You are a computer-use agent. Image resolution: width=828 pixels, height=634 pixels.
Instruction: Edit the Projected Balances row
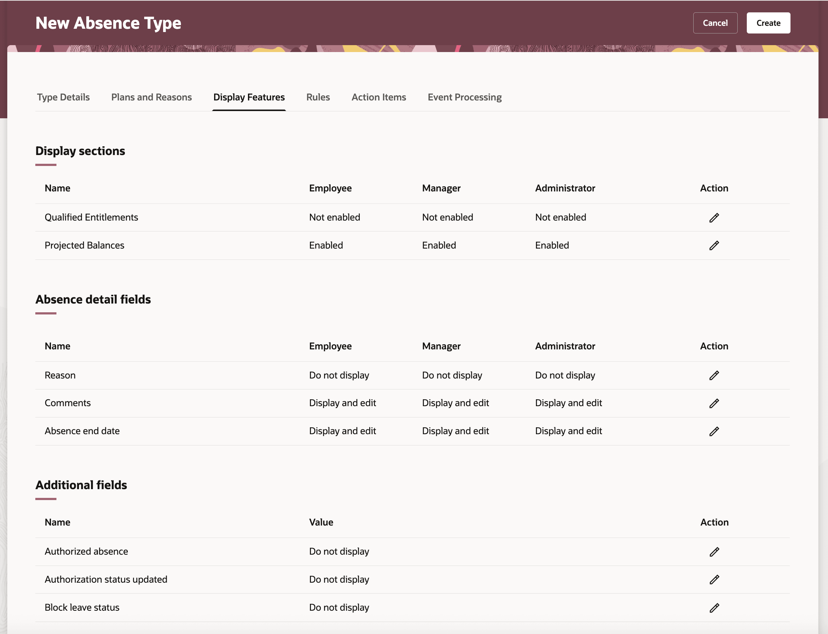pos(714,246)
